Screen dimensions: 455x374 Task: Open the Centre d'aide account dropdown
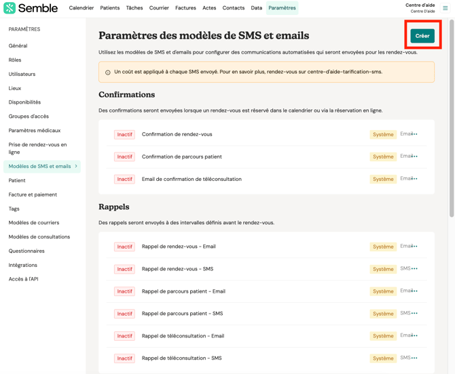[420, 7]
